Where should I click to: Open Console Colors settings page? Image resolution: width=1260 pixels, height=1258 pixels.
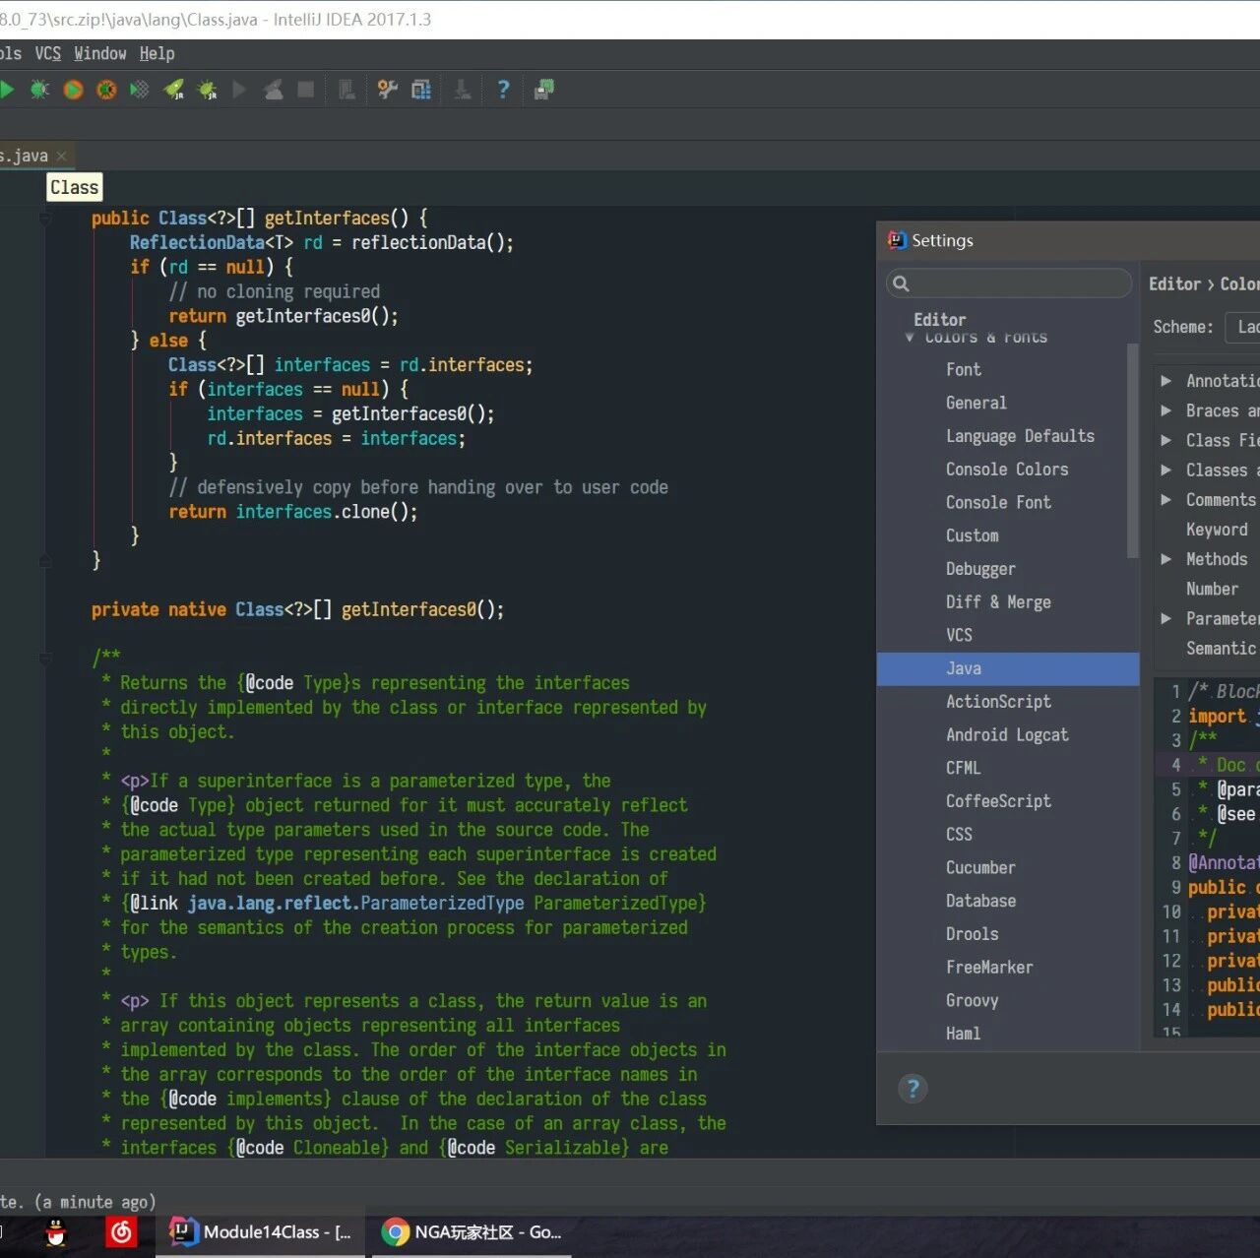[1007, 470]
